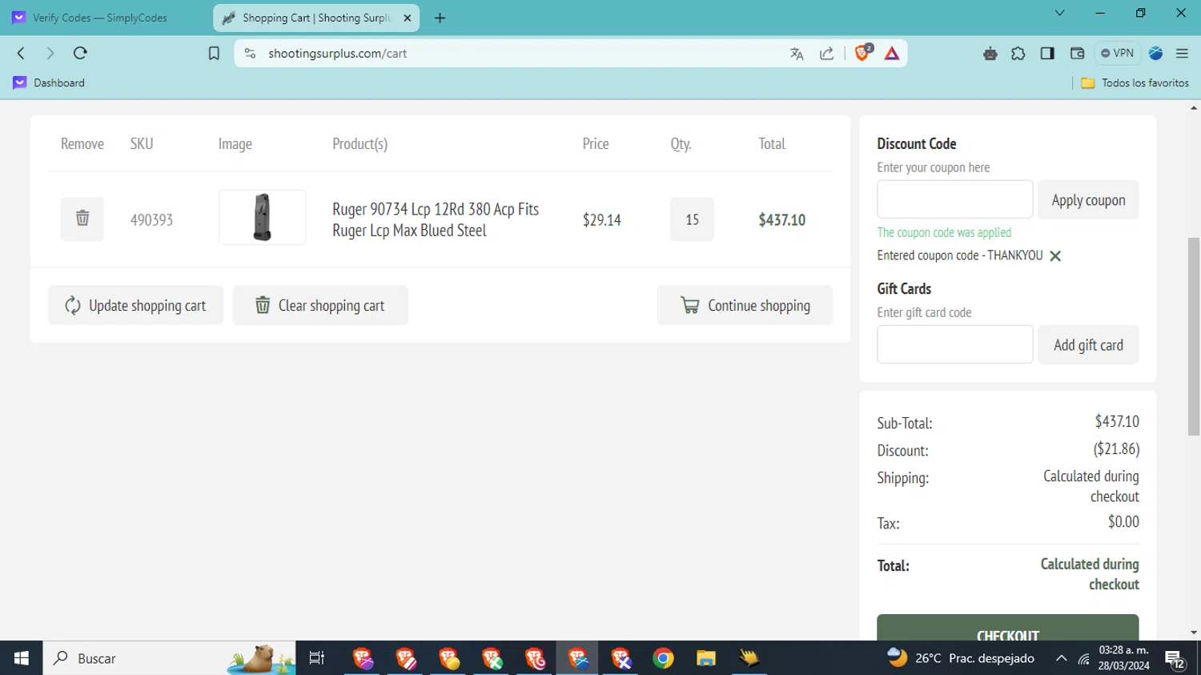Open File Explorer from taskbar
Screen dimensions: 1201x675
pyautogui.click(x=705, y=658)
